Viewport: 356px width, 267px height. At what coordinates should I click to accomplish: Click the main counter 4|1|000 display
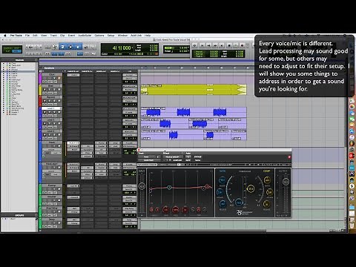tap(122, 47)
